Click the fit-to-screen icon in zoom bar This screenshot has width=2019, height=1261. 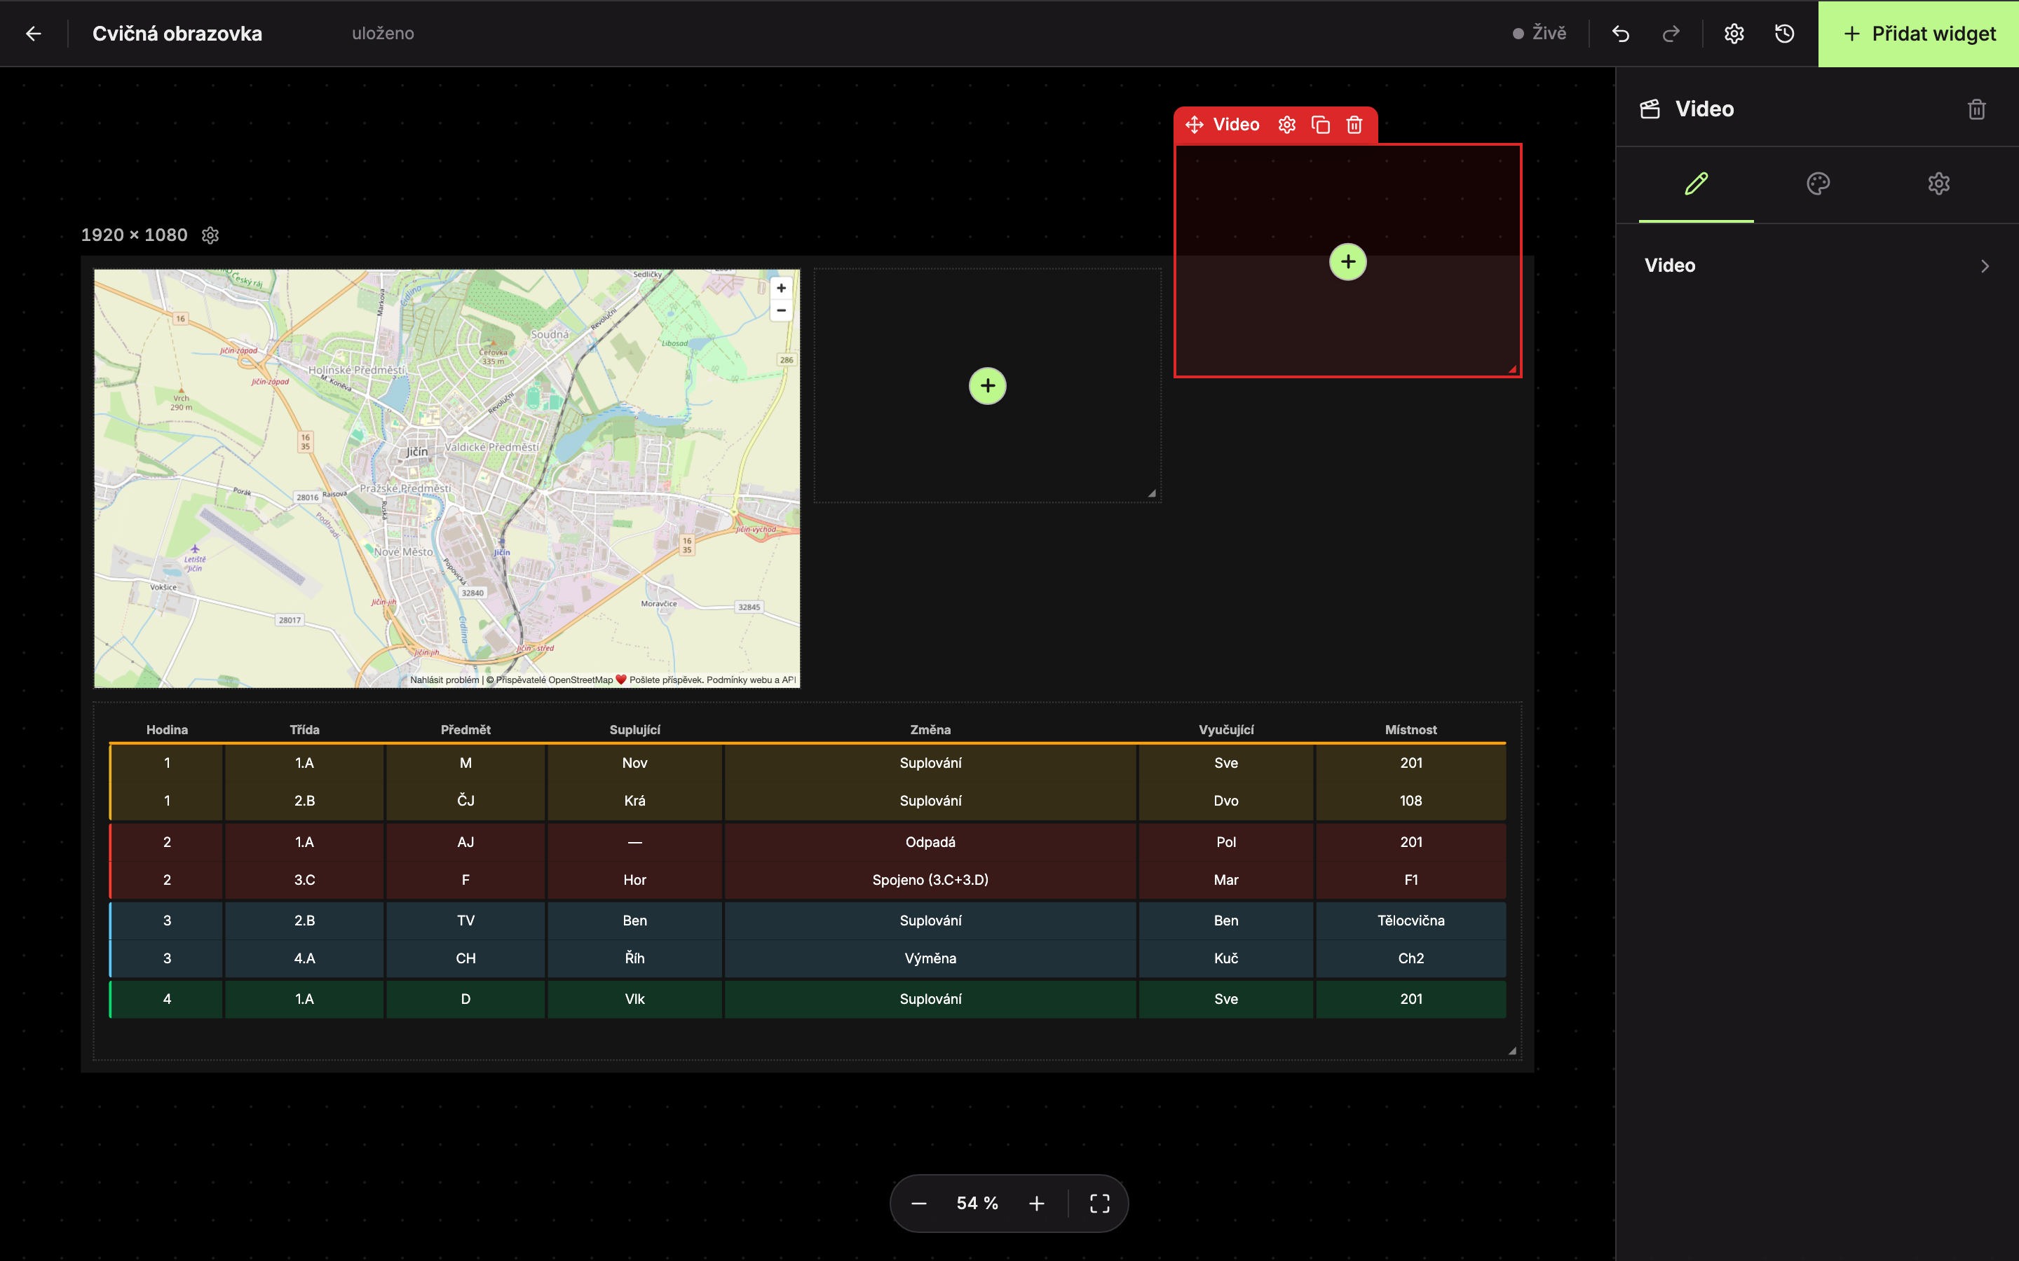pos(1100,1204)
